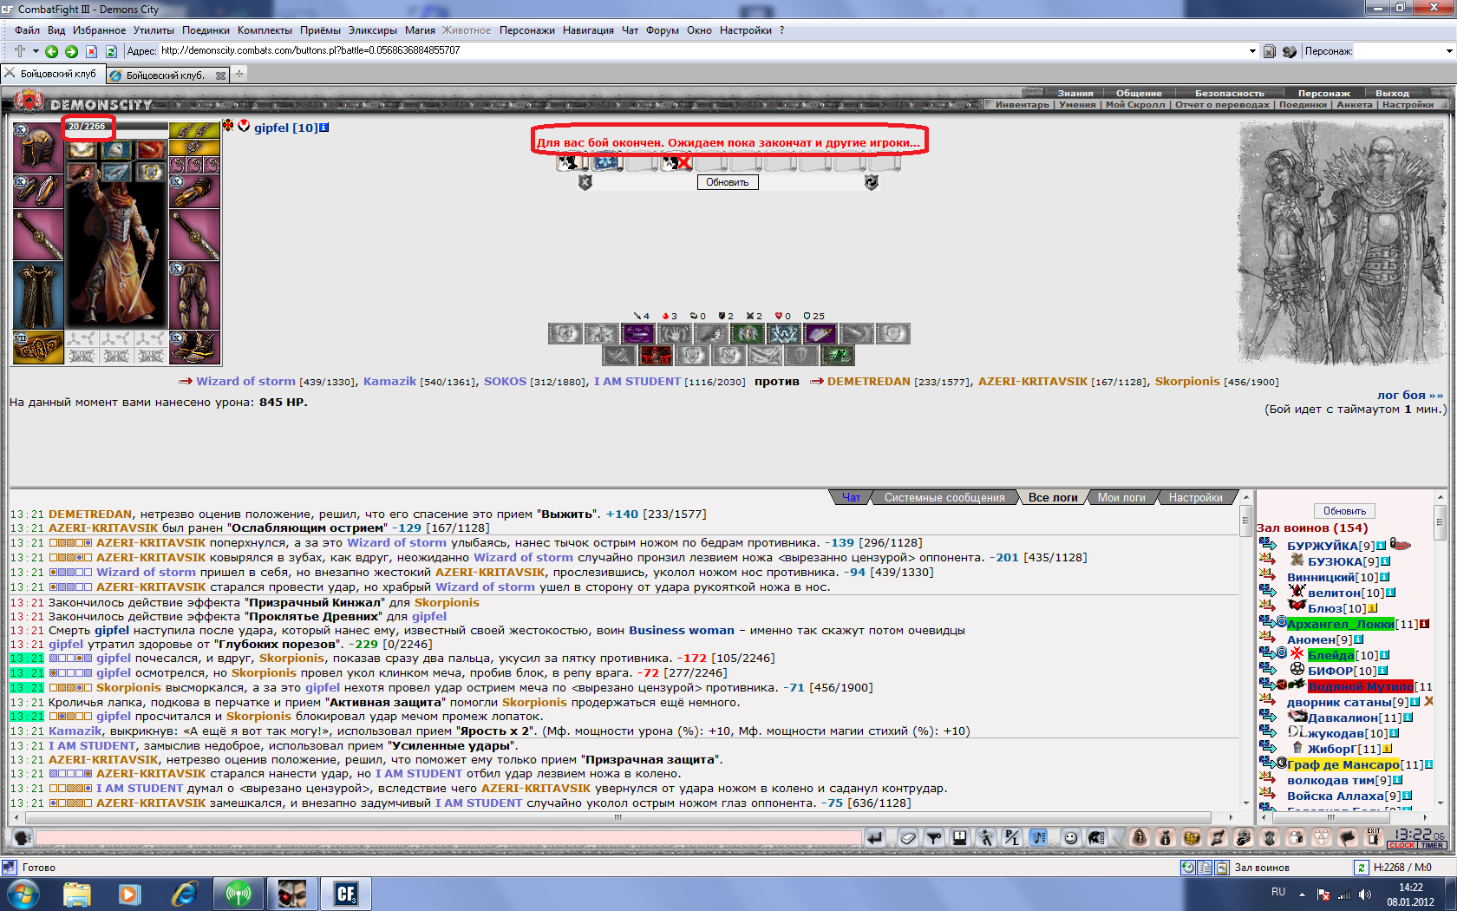
Task: Add a new tab with plus icon
Action: 239,74
